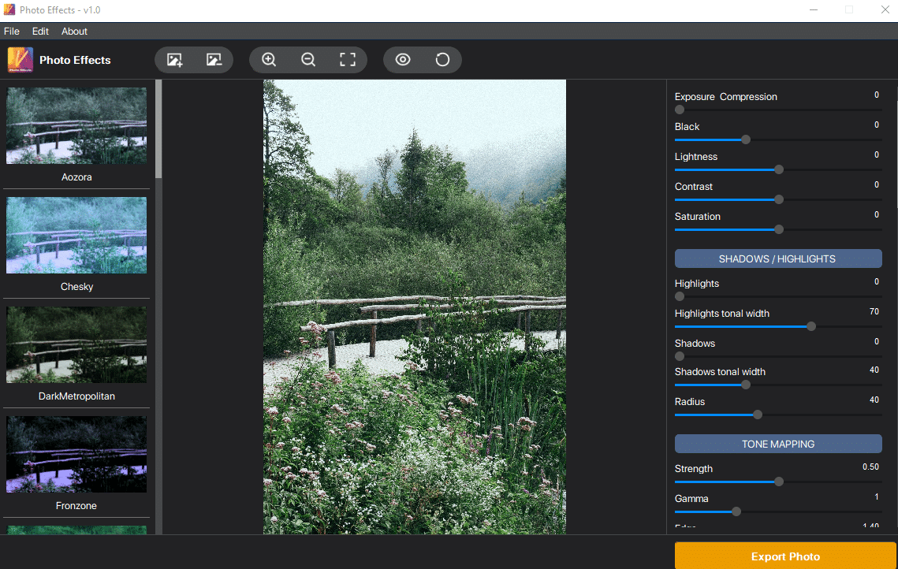
Task: Close the Photo Effects window
Action: click(885, 9)
